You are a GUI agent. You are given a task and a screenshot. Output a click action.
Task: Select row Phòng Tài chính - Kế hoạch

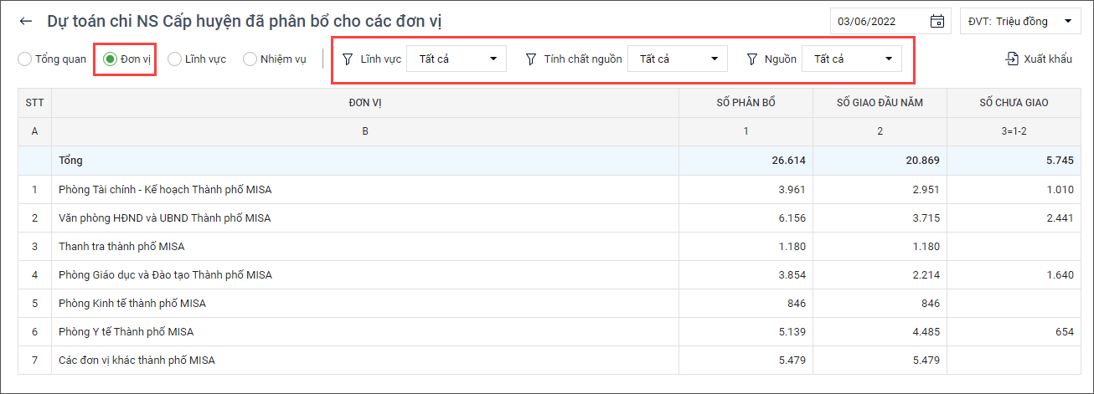165,190
